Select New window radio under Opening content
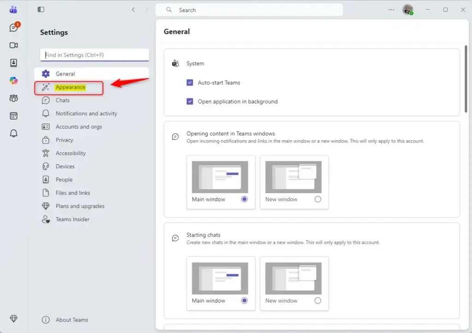 pyautogui.click(x=318, y=199)
